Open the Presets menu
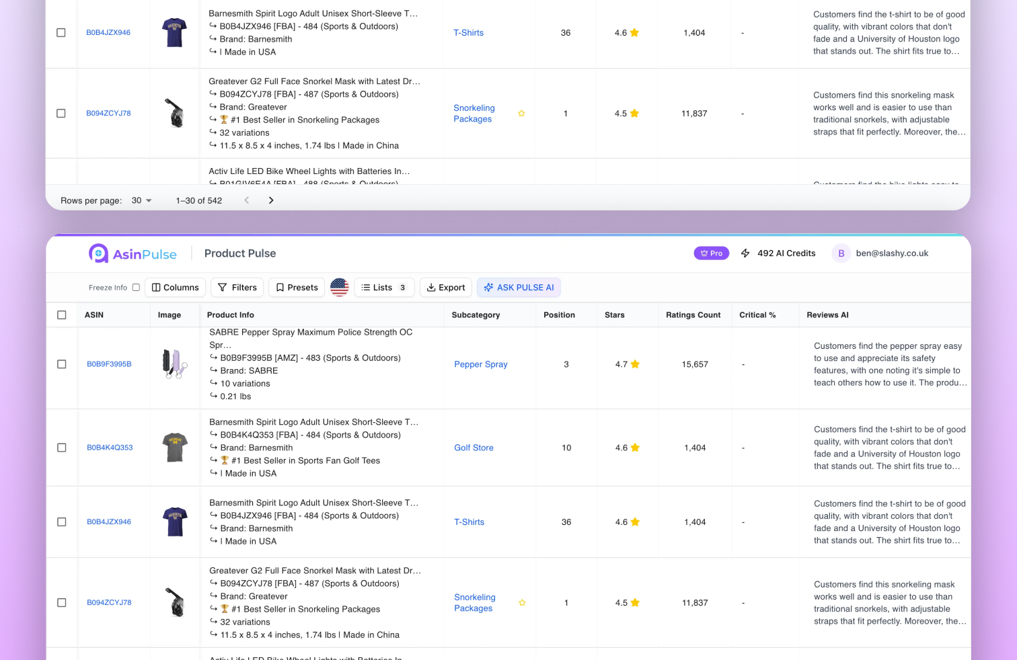 pyautogui.click(x=297, y=288)
